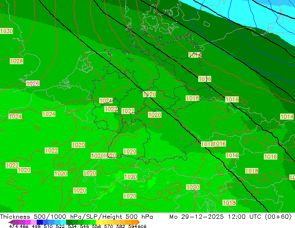Click the 582 legend value
Viewport: 295px width, 228px height.
(x=121, y=226)
